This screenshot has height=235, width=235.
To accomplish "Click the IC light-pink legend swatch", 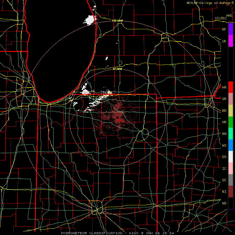I will point(231,168).
